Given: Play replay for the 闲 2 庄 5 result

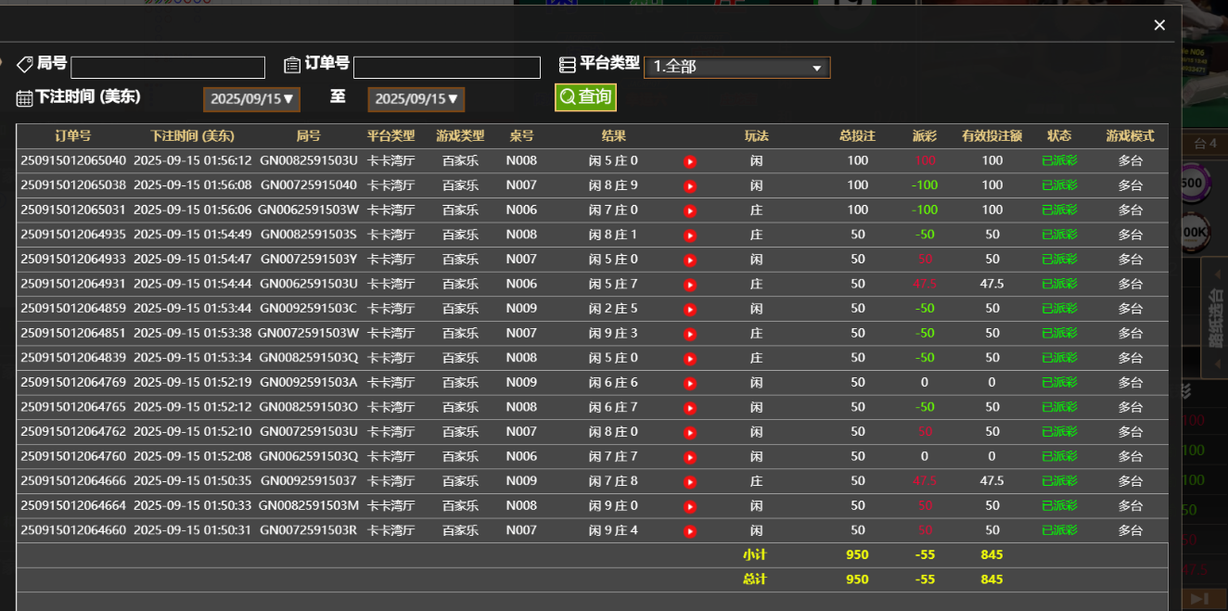Looking at the screenshot, I should (x=690, y=309).
